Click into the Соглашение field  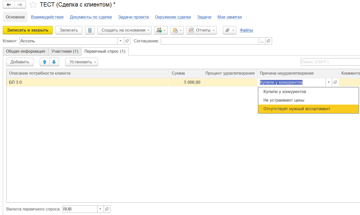point(210,41)
